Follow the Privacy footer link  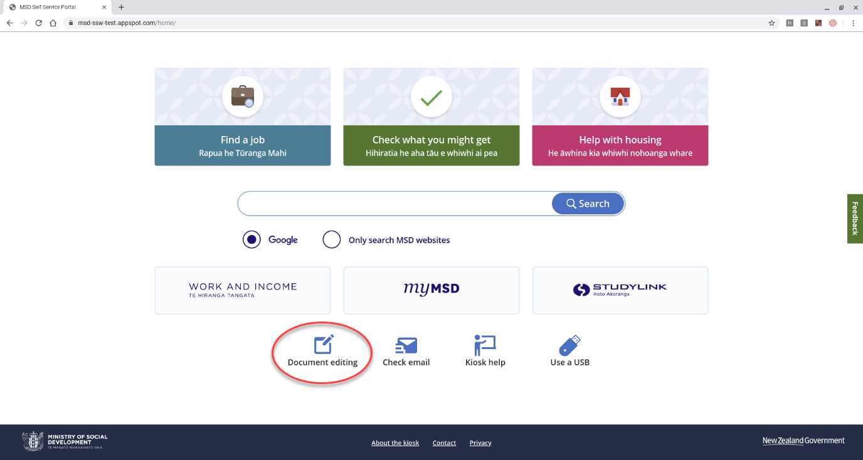480,442
